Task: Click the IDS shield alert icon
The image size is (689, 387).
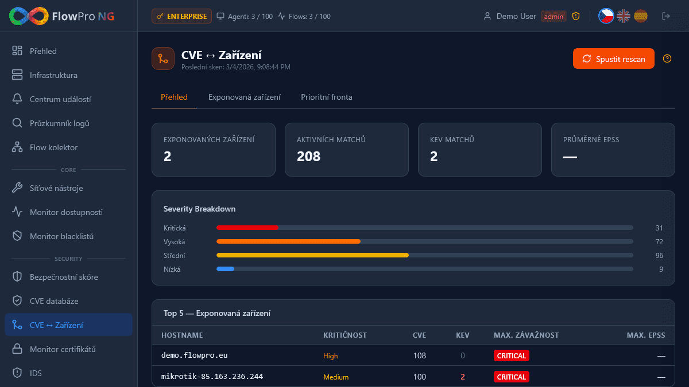Action: click(x=17, y=373)
